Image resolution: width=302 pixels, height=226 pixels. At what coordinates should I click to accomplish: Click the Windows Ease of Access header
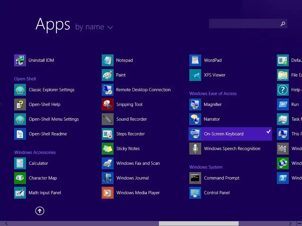pos(213,94)
